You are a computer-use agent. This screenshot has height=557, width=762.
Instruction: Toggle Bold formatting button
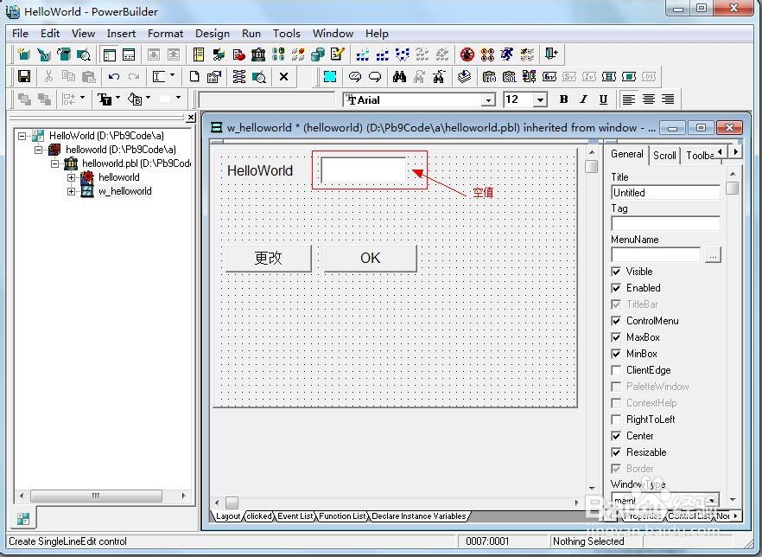point(563,99)
